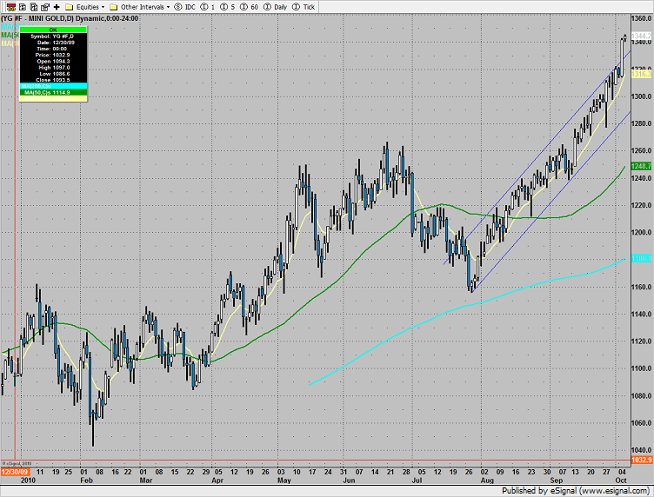Click the folder icon beside Other Intervals

(x=113, y=7)
